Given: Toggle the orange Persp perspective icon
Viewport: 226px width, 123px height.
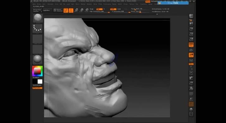Looking at the screenshot, I should pyautogui.click(x=191, y=44).
